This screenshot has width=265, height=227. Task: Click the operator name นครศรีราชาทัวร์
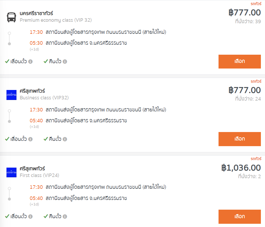click(x=36, y=13)
